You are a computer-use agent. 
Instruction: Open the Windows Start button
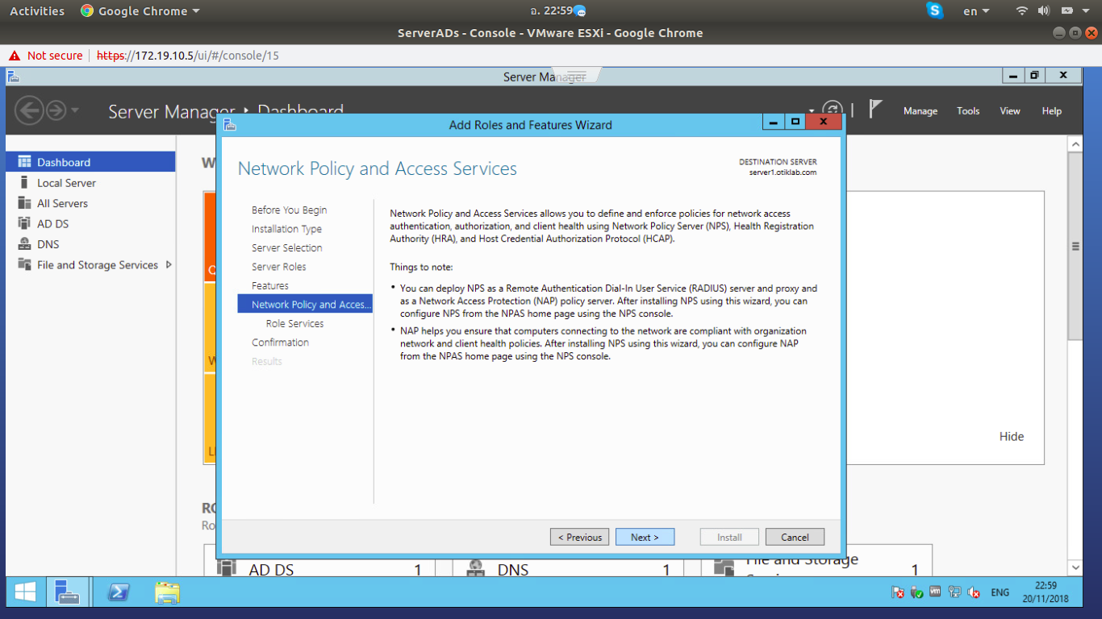(x=25, y=592)
